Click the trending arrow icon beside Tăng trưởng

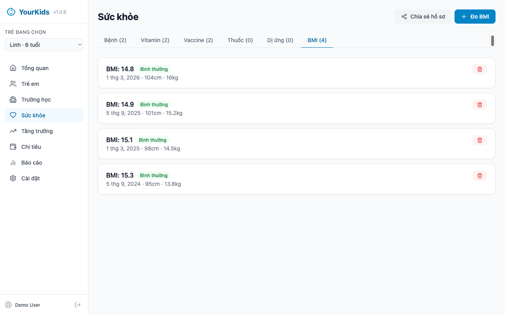click(13, 131)
